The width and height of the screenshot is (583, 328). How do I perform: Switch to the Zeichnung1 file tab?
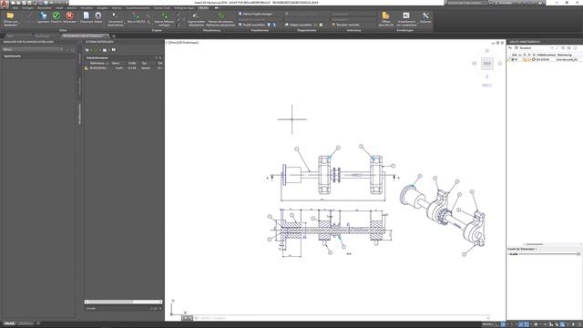42,36
